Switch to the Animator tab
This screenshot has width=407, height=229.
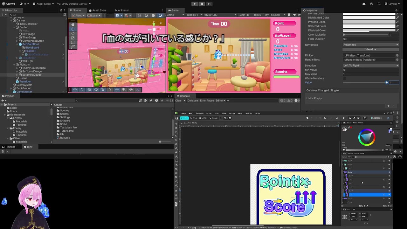121,10
